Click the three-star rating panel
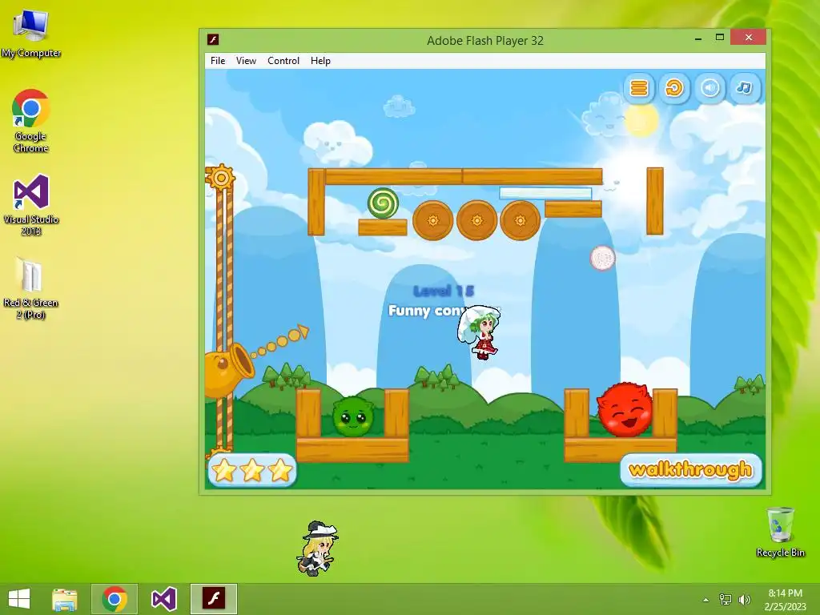Image resolution: width=820 pixels, height=615 pixels. pos(252,469)
